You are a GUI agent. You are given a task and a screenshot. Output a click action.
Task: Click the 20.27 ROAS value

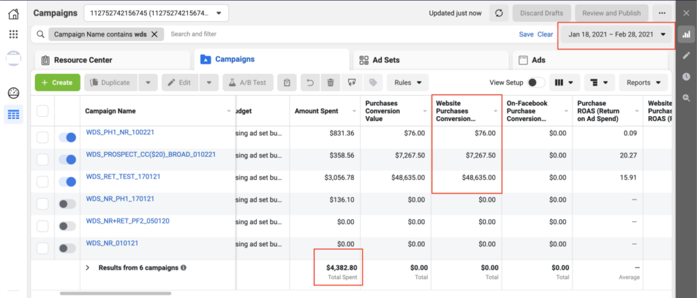628,155
